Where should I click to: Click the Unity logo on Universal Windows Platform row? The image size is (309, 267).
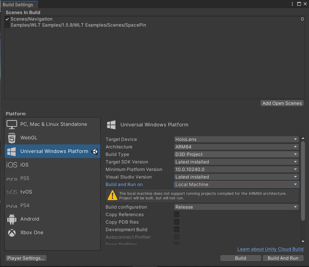point(95,151)
